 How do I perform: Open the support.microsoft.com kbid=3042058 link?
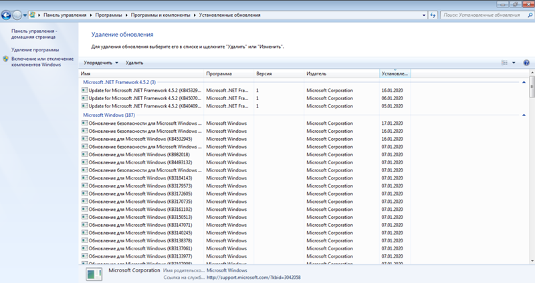pyautogui.click(x=253, y=277)
